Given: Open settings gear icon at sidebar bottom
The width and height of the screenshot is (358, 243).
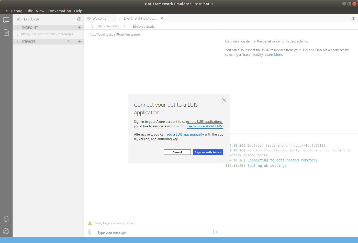Looking at the screenshot, I should [x=6, y=231].
